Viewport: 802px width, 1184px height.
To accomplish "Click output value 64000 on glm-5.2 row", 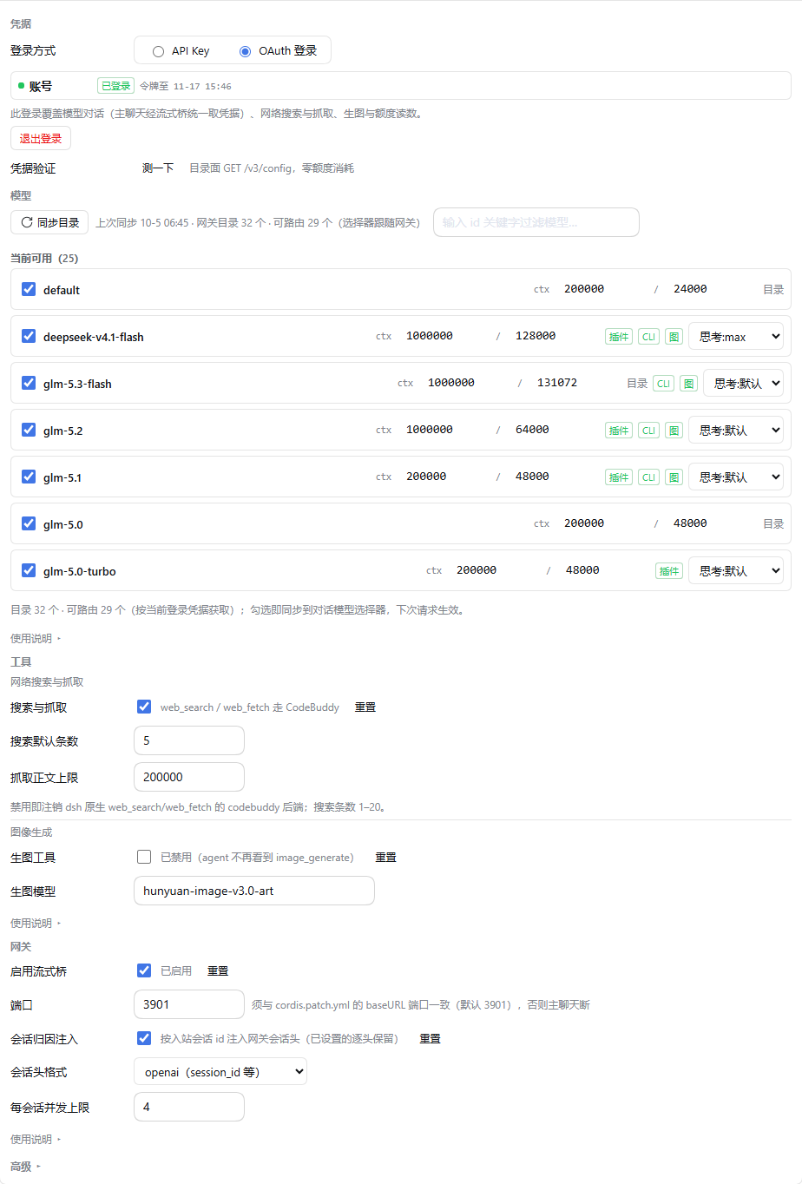I will pos(532,430).
